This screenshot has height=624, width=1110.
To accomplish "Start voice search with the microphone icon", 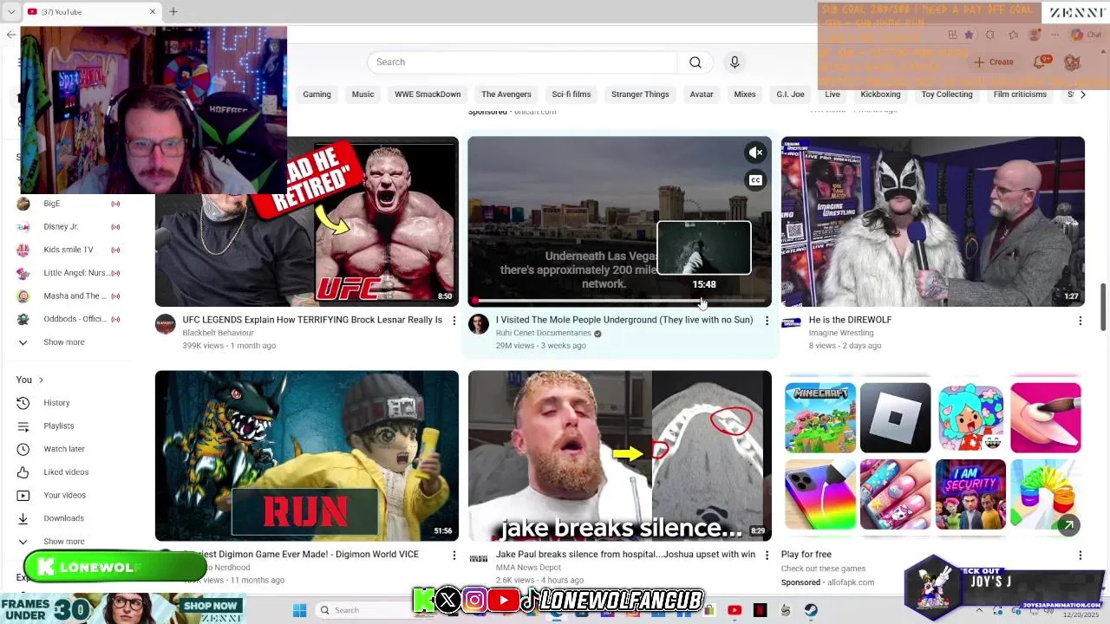I will coord(735,62).
